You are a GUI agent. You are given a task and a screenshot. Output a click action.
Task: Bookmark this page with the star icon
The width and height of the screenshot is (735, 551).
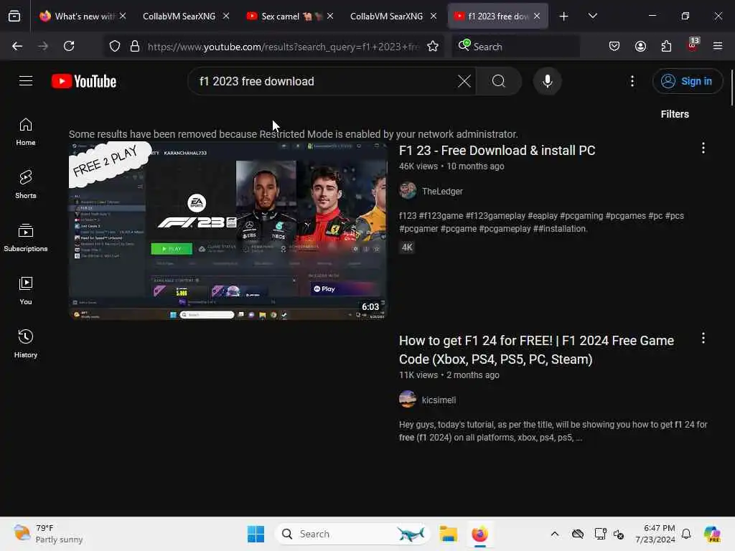(x=433, y=46)
